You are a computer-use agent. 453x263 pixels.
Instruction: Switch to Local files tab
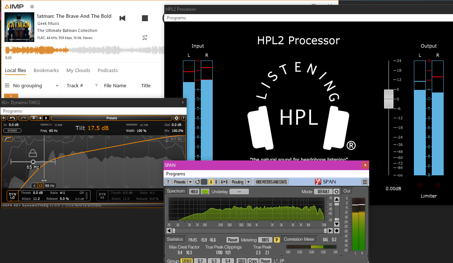pyautogui.click(x=15, y=70)
